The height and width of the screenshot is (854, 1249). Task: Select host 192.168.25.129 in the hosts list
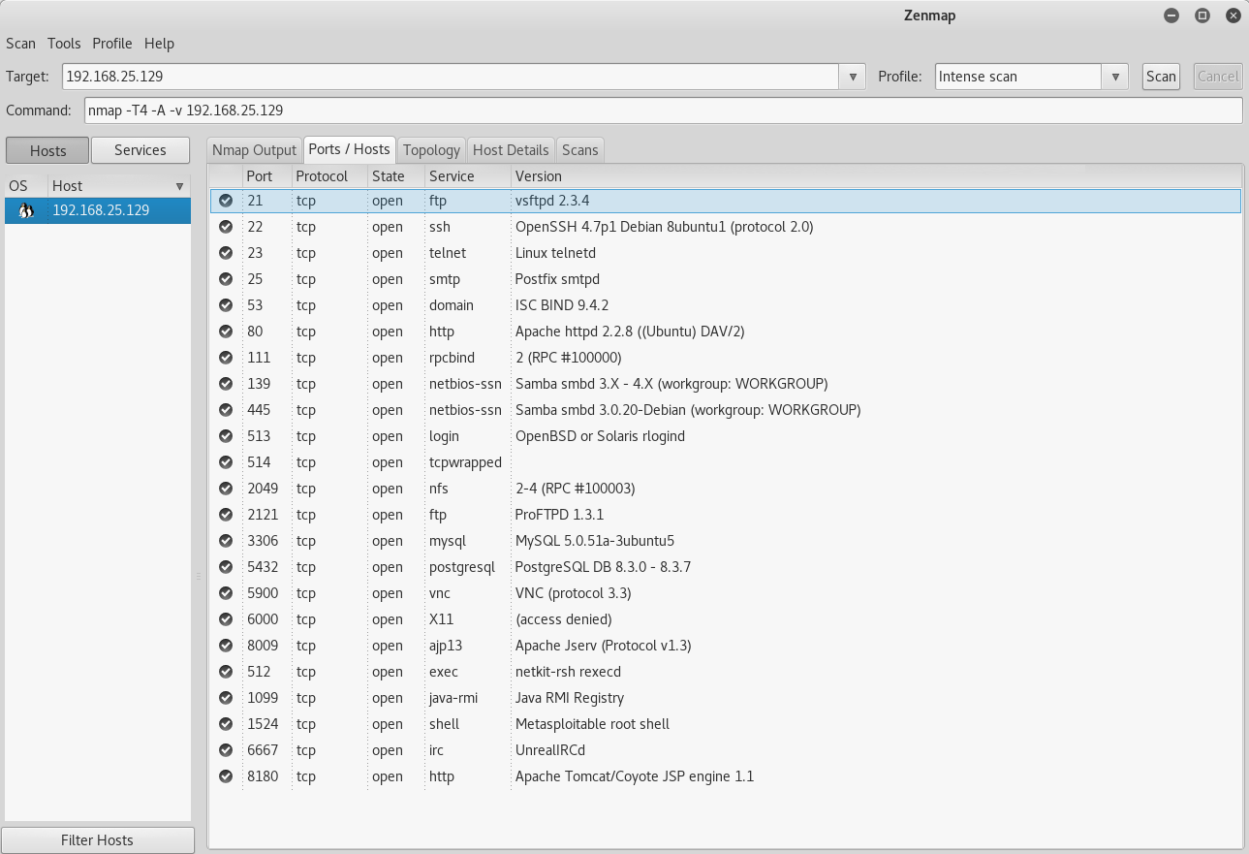[98, 210]
